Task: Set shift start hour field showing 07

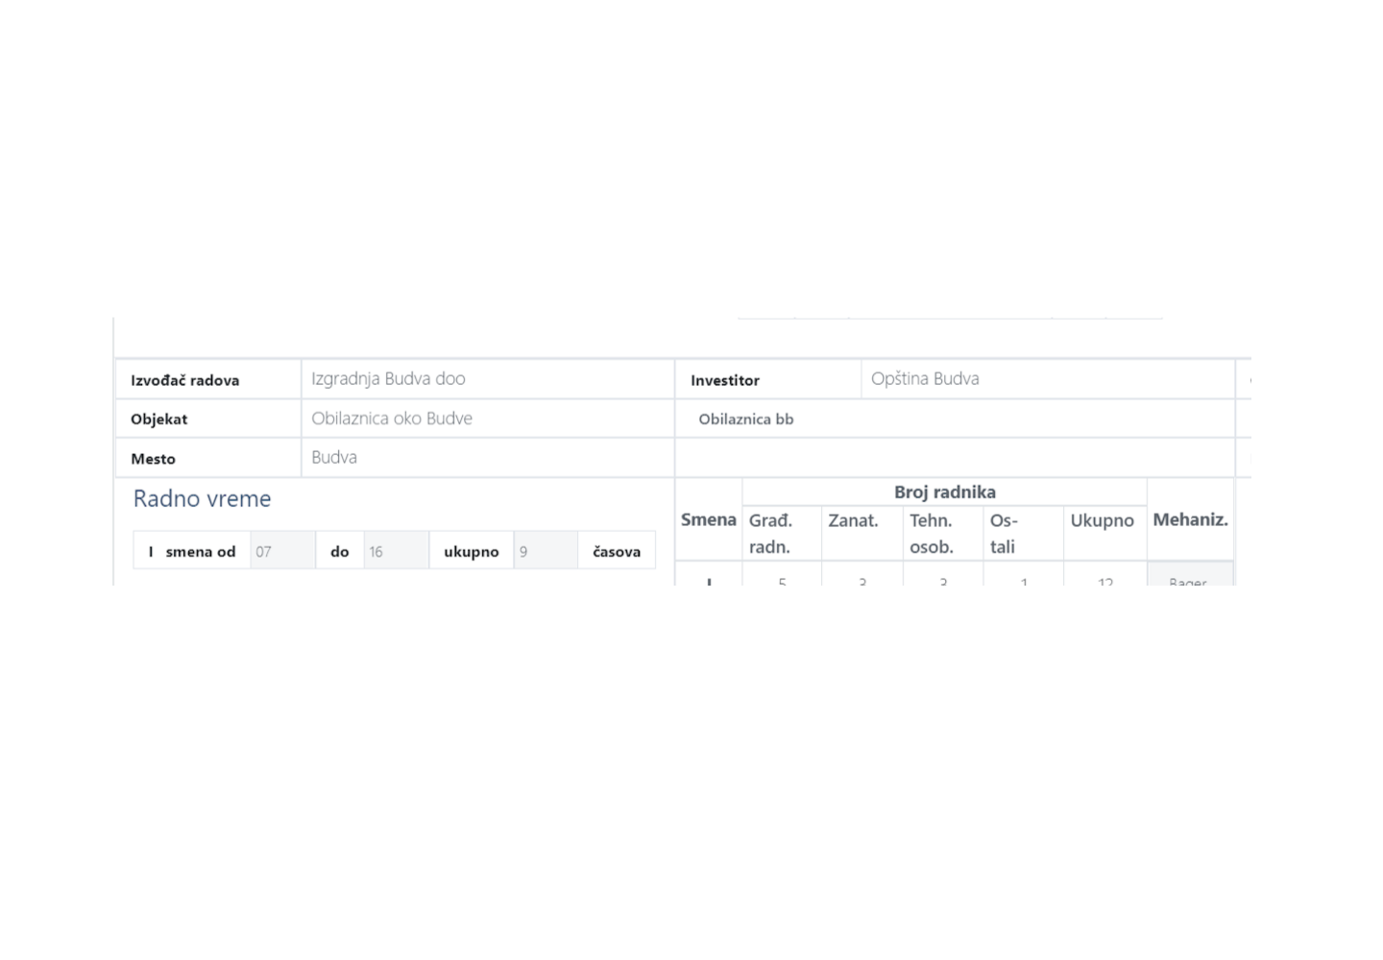Action: pos(281,552)
